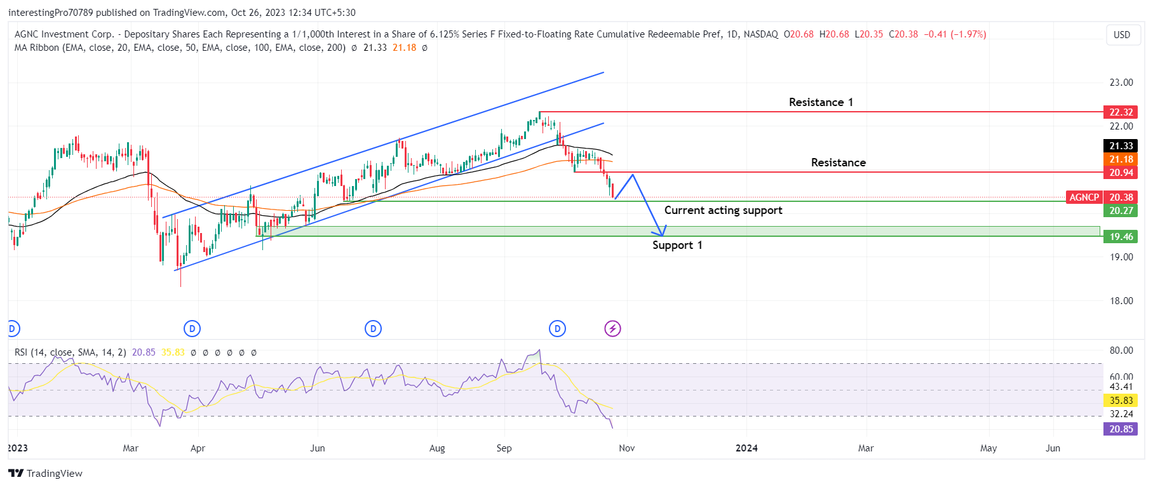Click the TradingView logo
Viewport: 1153px width, 487px height.
[46, 474]
